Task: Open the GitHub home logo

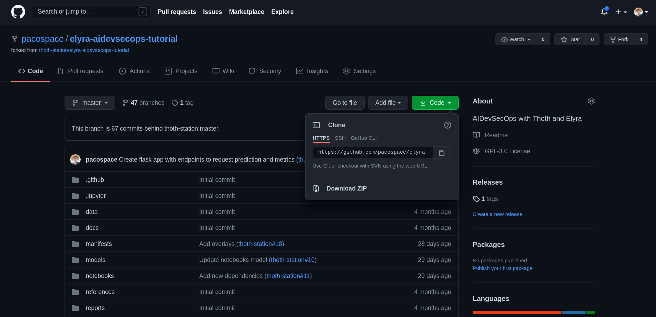Action: (18, 12)
